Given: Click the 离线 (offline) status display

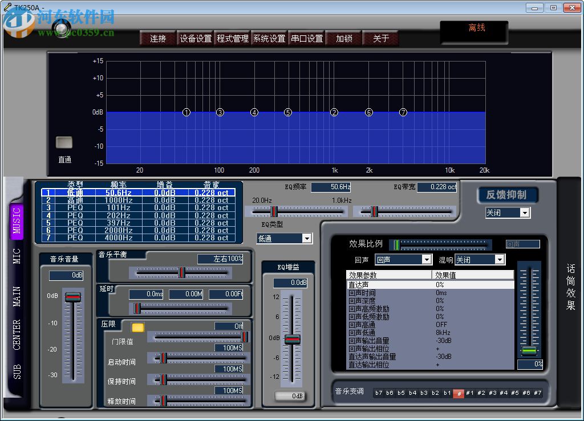Looking at the screenshot, I should pos(474,32).
